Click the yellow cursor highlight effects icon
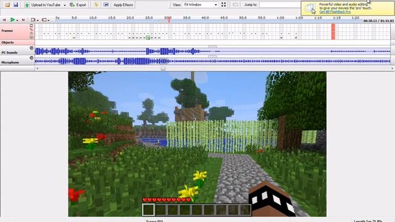This screenshot has height=222, width=395. coord(96,5)
